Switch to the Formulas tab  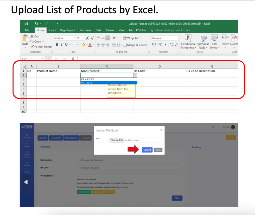tap(85, 30)
